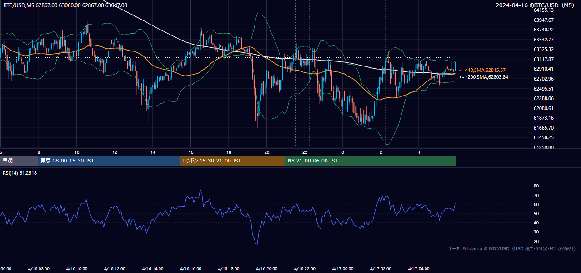Select the 200 SMA 62803.84 label
Screen dimensions: 581x273
[x=483, y=77]
